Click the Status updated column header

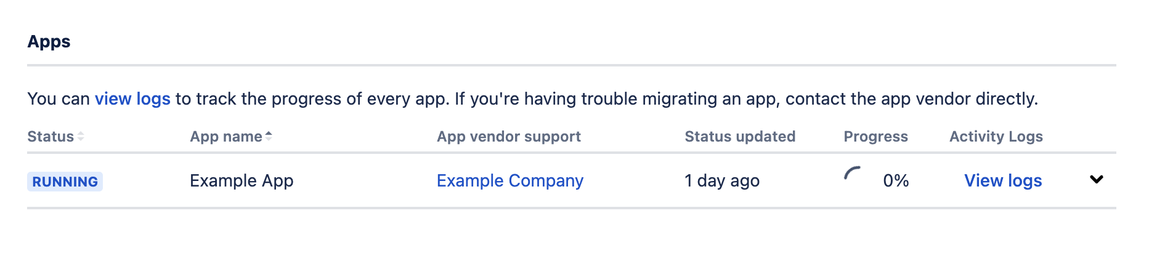739,137
